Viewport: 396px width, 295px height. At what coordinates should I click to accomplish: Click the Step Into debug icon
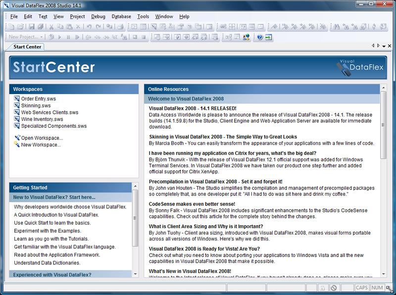click(x=88, y=37)
